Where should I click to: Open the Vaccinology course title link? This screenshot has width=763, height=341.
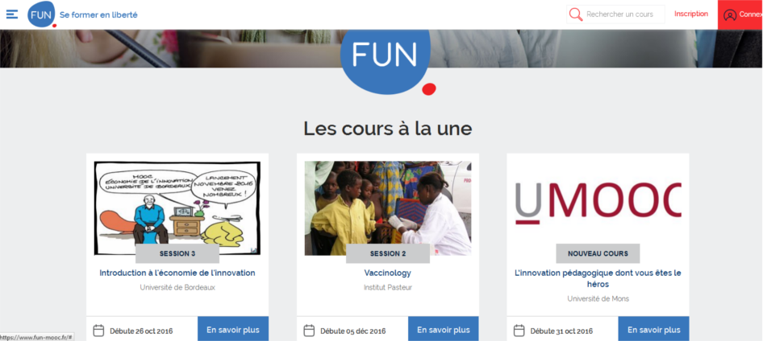tap(388, 273)
